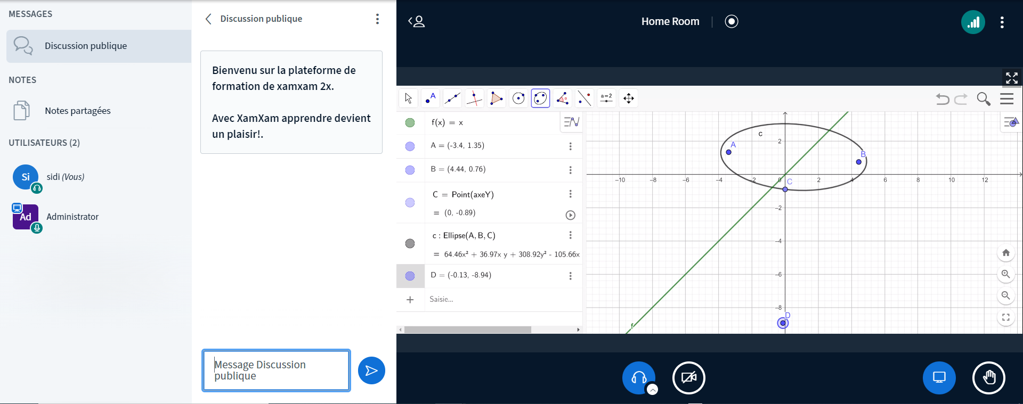Send the chat message

(x=371, y=370)
